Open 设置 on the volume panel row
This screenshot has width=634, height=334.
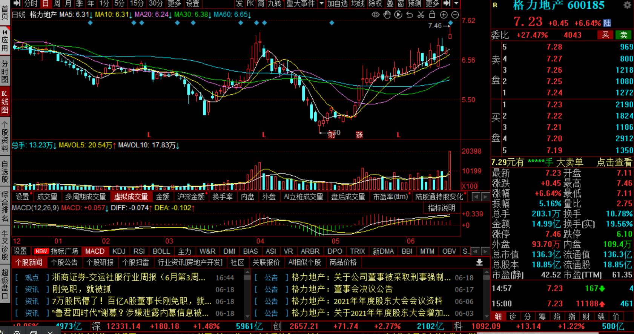(22, 197)
